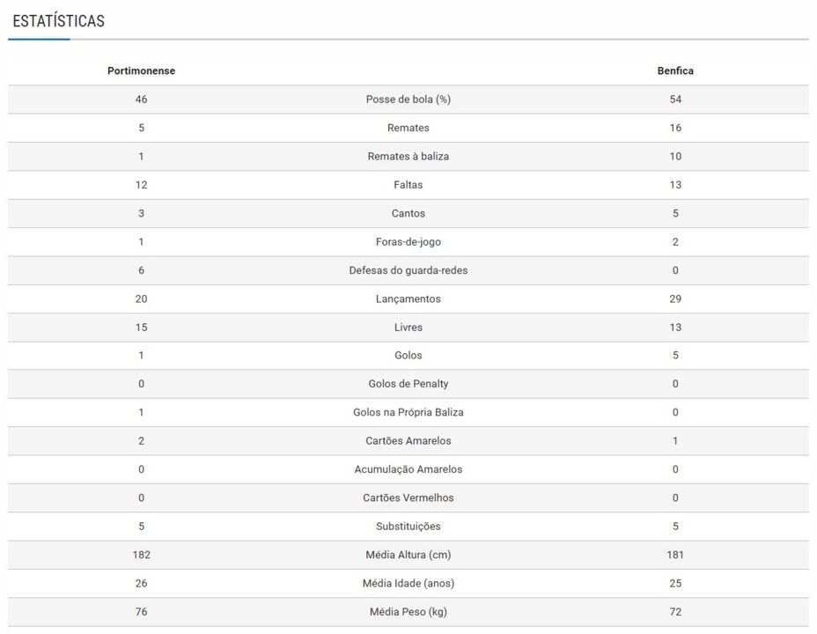
Task: Select the Portimonense team column header
Action: pos(141,71)
